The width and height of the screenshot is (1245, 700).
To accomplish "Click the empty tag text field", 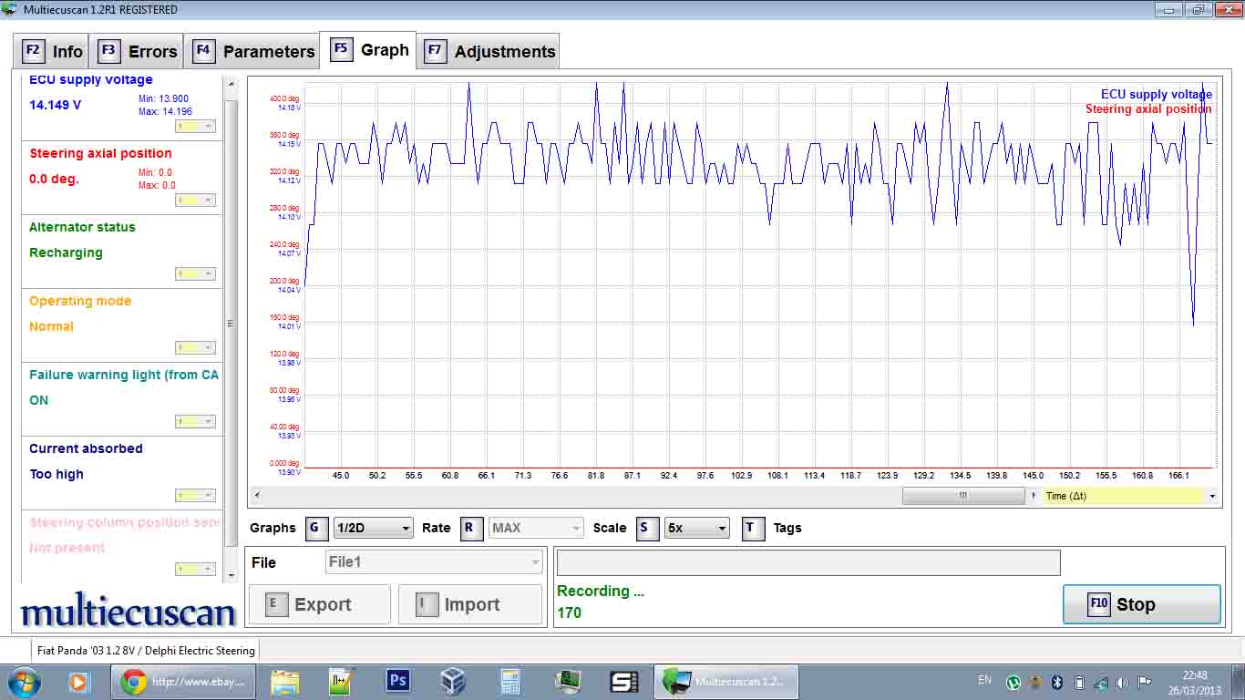I will click(x=808, y=562).
